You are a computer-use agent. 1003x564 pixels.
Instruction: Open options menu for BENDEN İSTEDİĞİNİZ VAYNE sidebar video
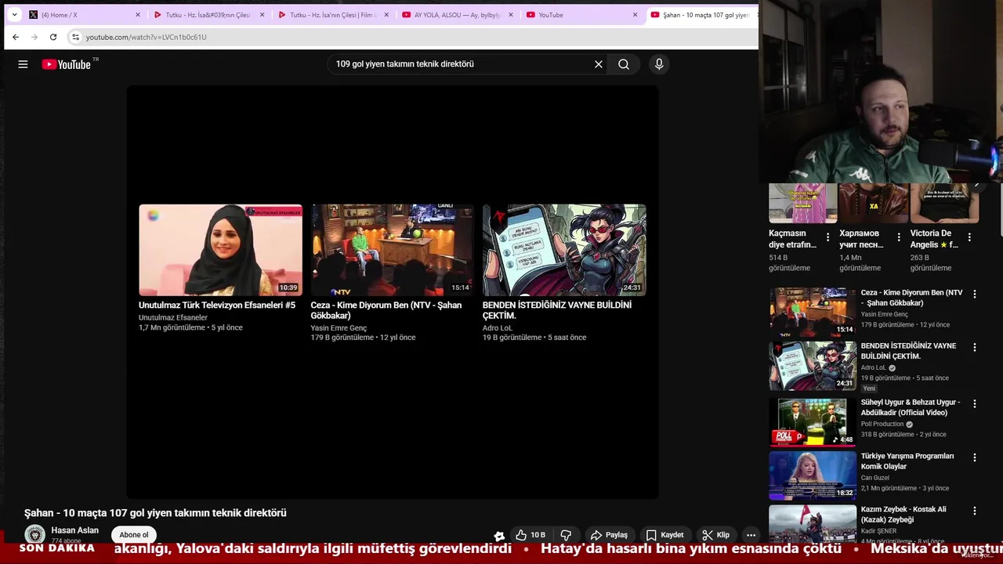(x=975, y=348)
